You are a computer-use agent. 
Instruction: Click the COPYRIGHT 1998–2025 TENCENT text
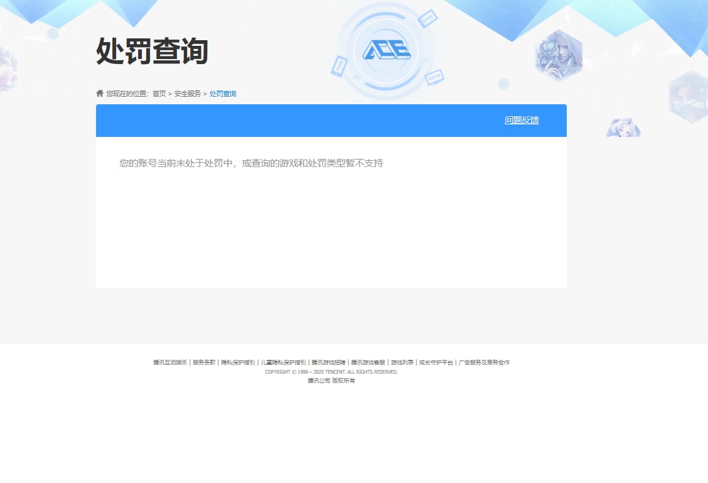point(331,372)
